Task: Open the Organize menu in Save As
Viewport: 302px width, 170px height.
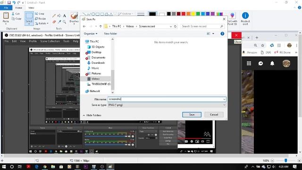Action: [91, 34]
